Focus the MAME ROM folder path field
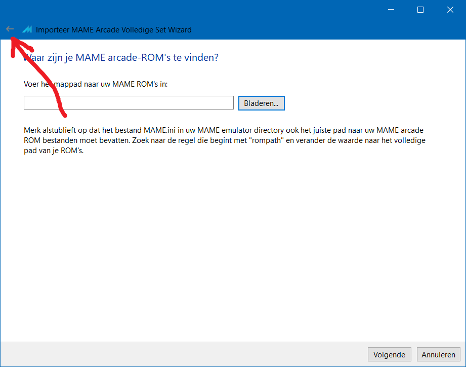 pos(129,103)
